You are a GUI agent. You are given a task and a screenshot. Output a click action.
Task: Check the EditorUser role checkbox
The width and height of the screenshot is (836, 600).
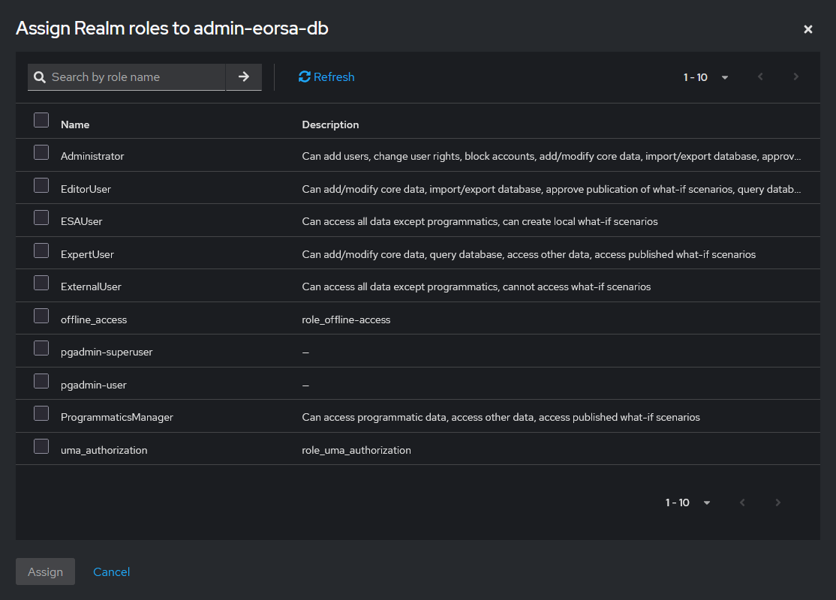click(x=41, y=185)
